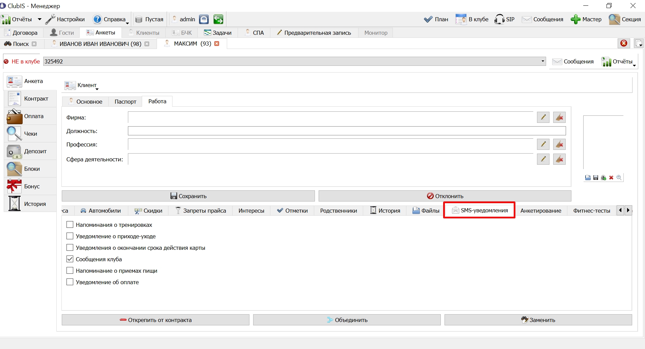Expand the 325492 card number dropdown
The width and height of the screenshot is (645, 349).
tap(543, 61)
